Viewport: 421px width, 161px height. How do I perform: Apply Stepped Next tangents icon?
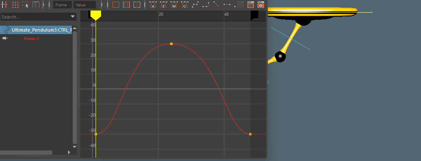206,5
